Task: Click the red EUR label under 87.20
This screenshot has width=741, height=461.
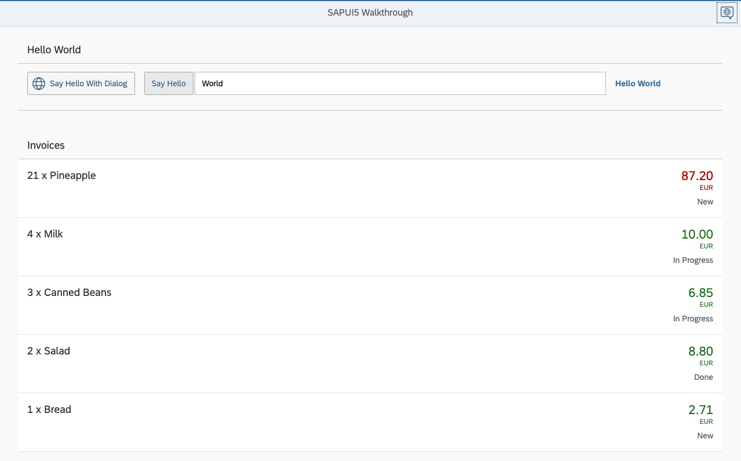Action: pos(706,188)
